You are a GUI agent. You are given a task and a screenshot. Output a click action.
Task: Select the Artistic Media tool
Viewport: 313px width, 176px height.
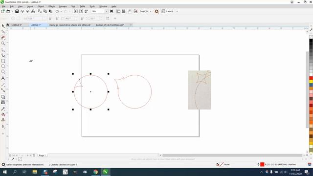point(3,55)
